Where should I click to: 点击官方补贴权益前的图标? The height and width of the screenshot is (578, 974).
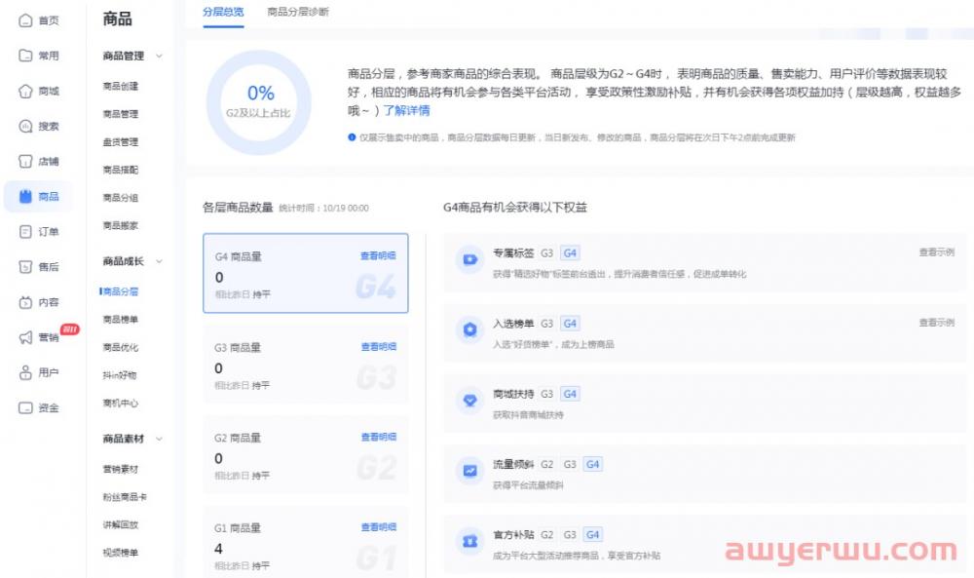[x=468, y=540]
